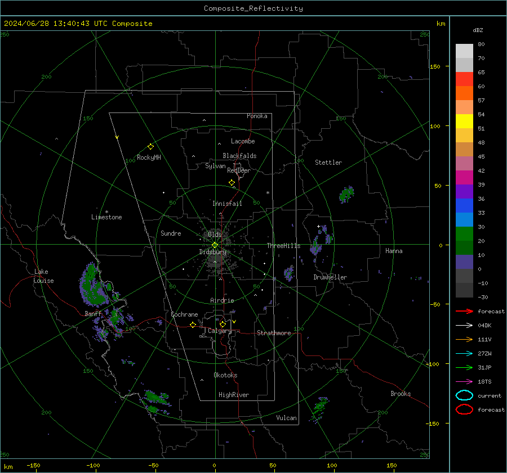Click the red forecast ellipse icon
The width and height of the screenshot is (507, 473).
(464, 409)
